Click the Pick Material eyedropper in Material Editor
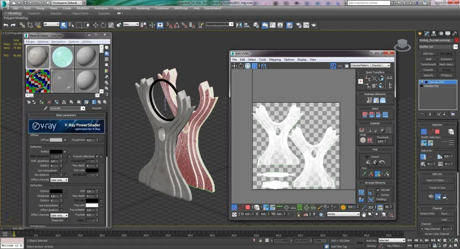The image size is (460, 249). click(x=46, y=108)
